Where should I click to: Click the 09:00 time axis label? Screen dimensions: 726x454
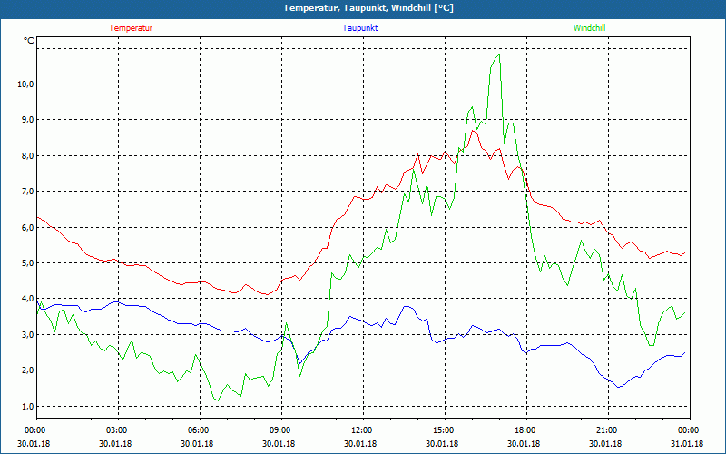pos(279,430)
